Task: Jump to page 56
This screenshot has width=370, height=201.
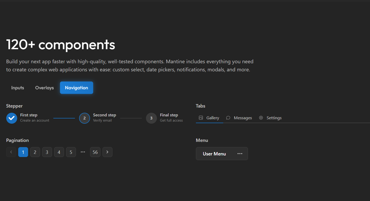Action: [95, 152]
